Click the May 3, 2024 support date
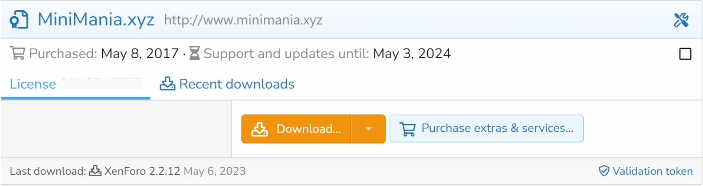 [412, 53]
